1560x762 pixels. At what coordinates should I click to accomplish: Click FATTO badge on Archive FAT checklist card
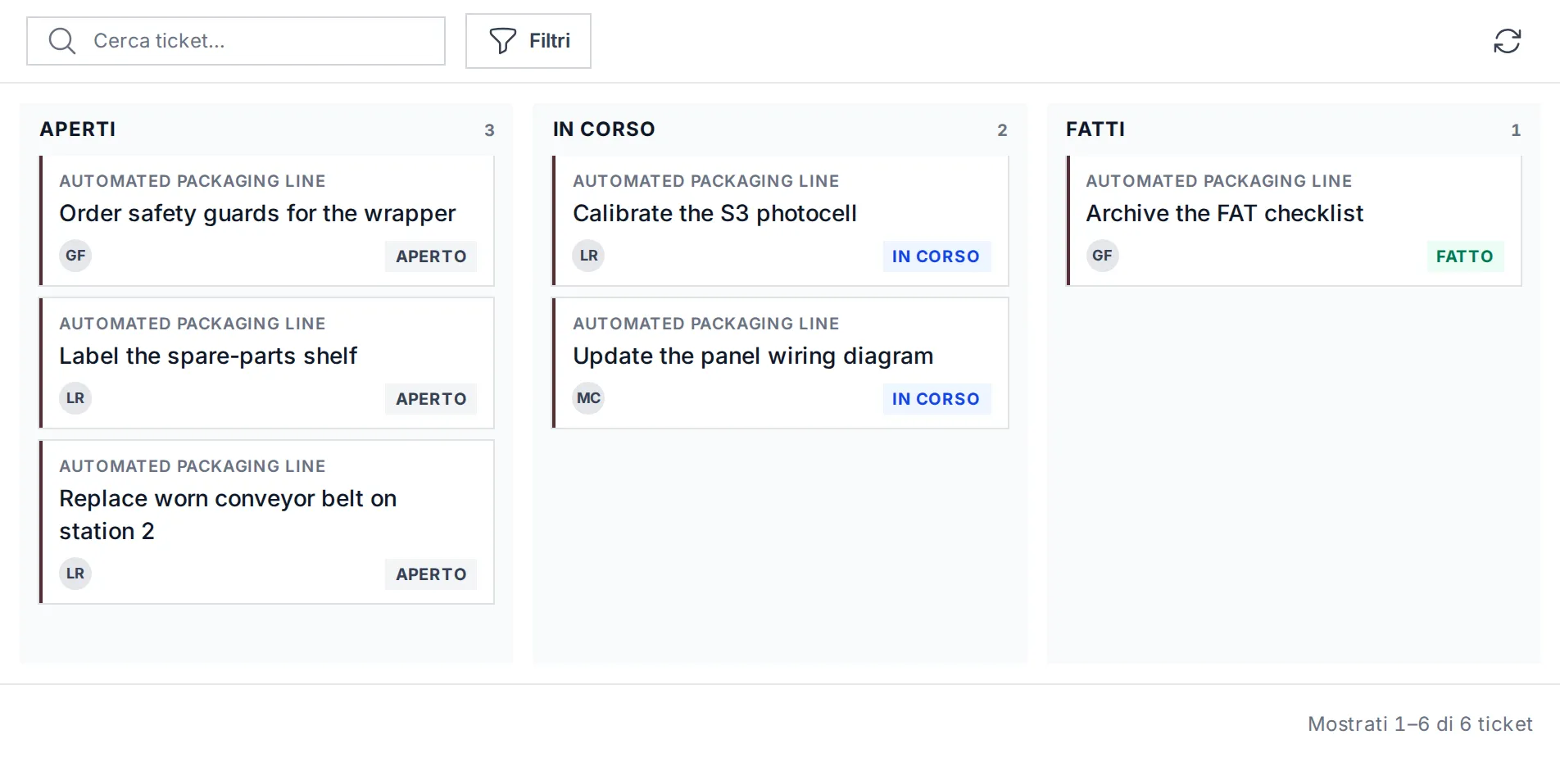click(1465, 256)
